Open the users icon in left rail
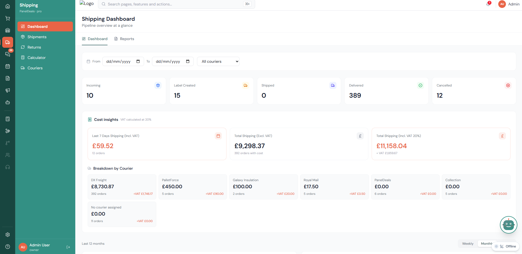 tap(8, 155)
